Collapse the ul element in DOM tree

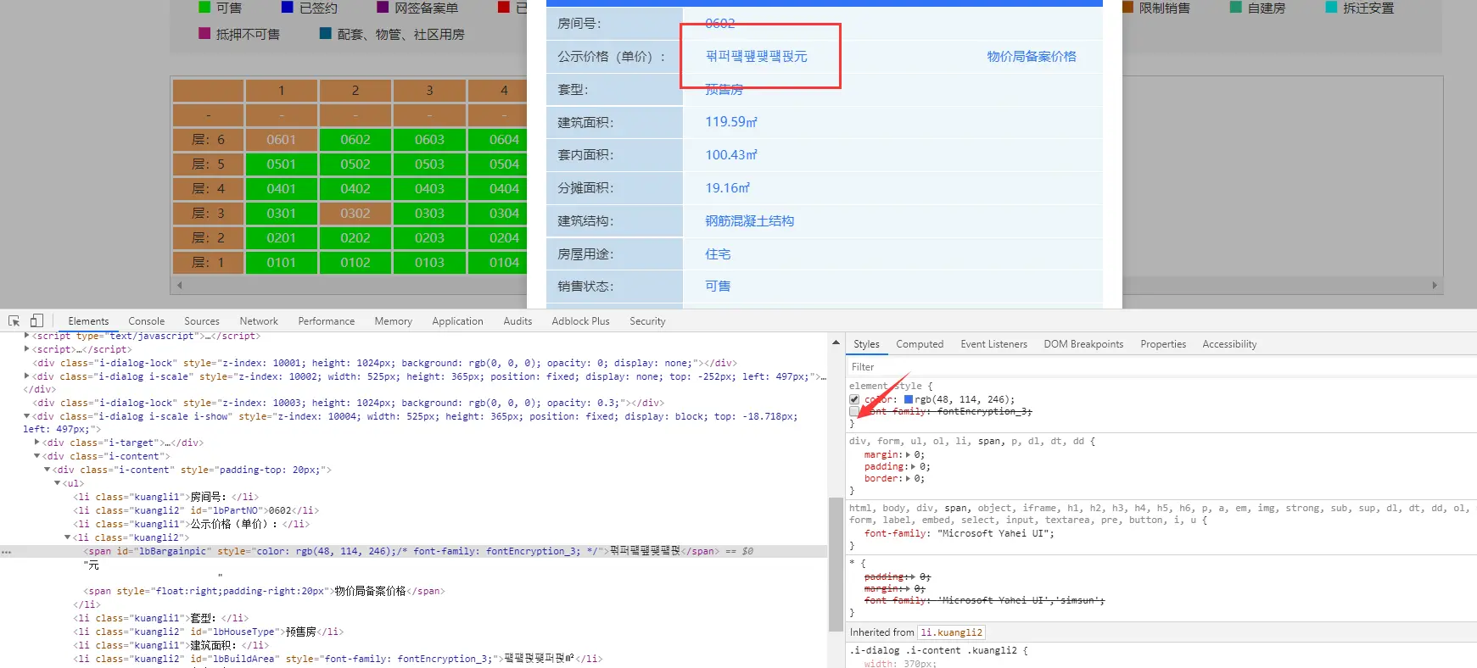pos(57,483)
